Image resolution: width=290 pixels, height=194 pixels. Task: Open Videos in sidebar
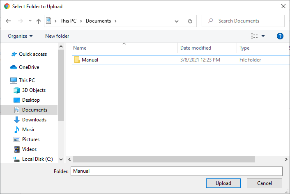click(x=29, y=149)
